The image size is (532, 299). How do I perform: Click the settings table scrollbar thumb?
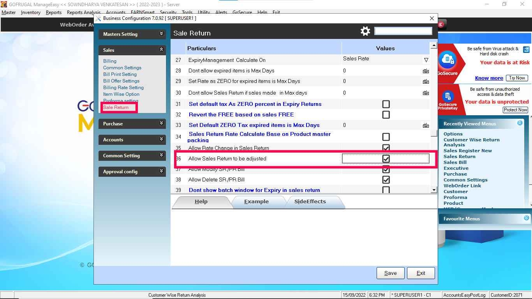pos(433,133)
